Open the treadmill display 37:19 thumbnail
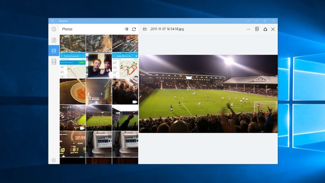This screenshot has height=183, width=325. [72, 144]
